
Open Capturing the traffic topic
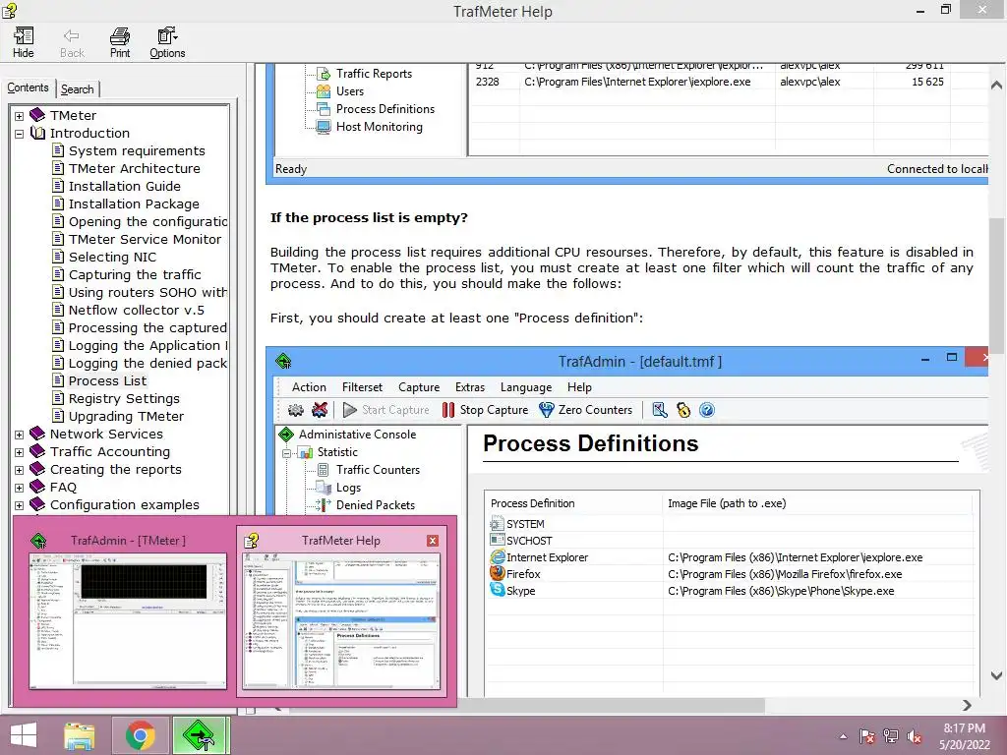[135, 275]
